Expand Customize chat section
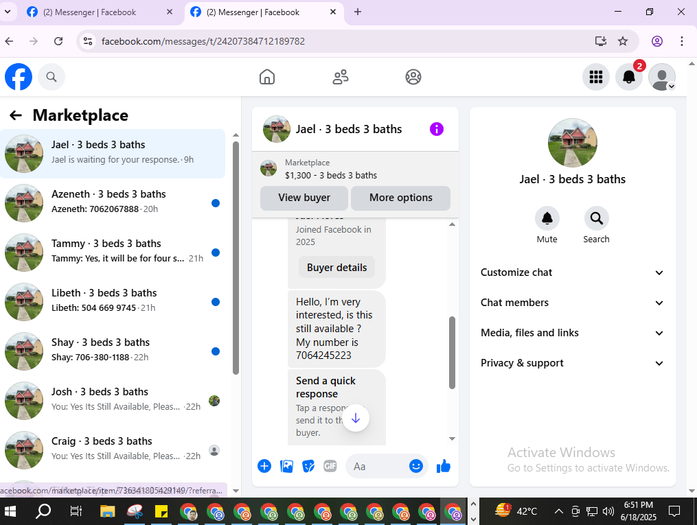The image size is (697, 525). [572, 272]
